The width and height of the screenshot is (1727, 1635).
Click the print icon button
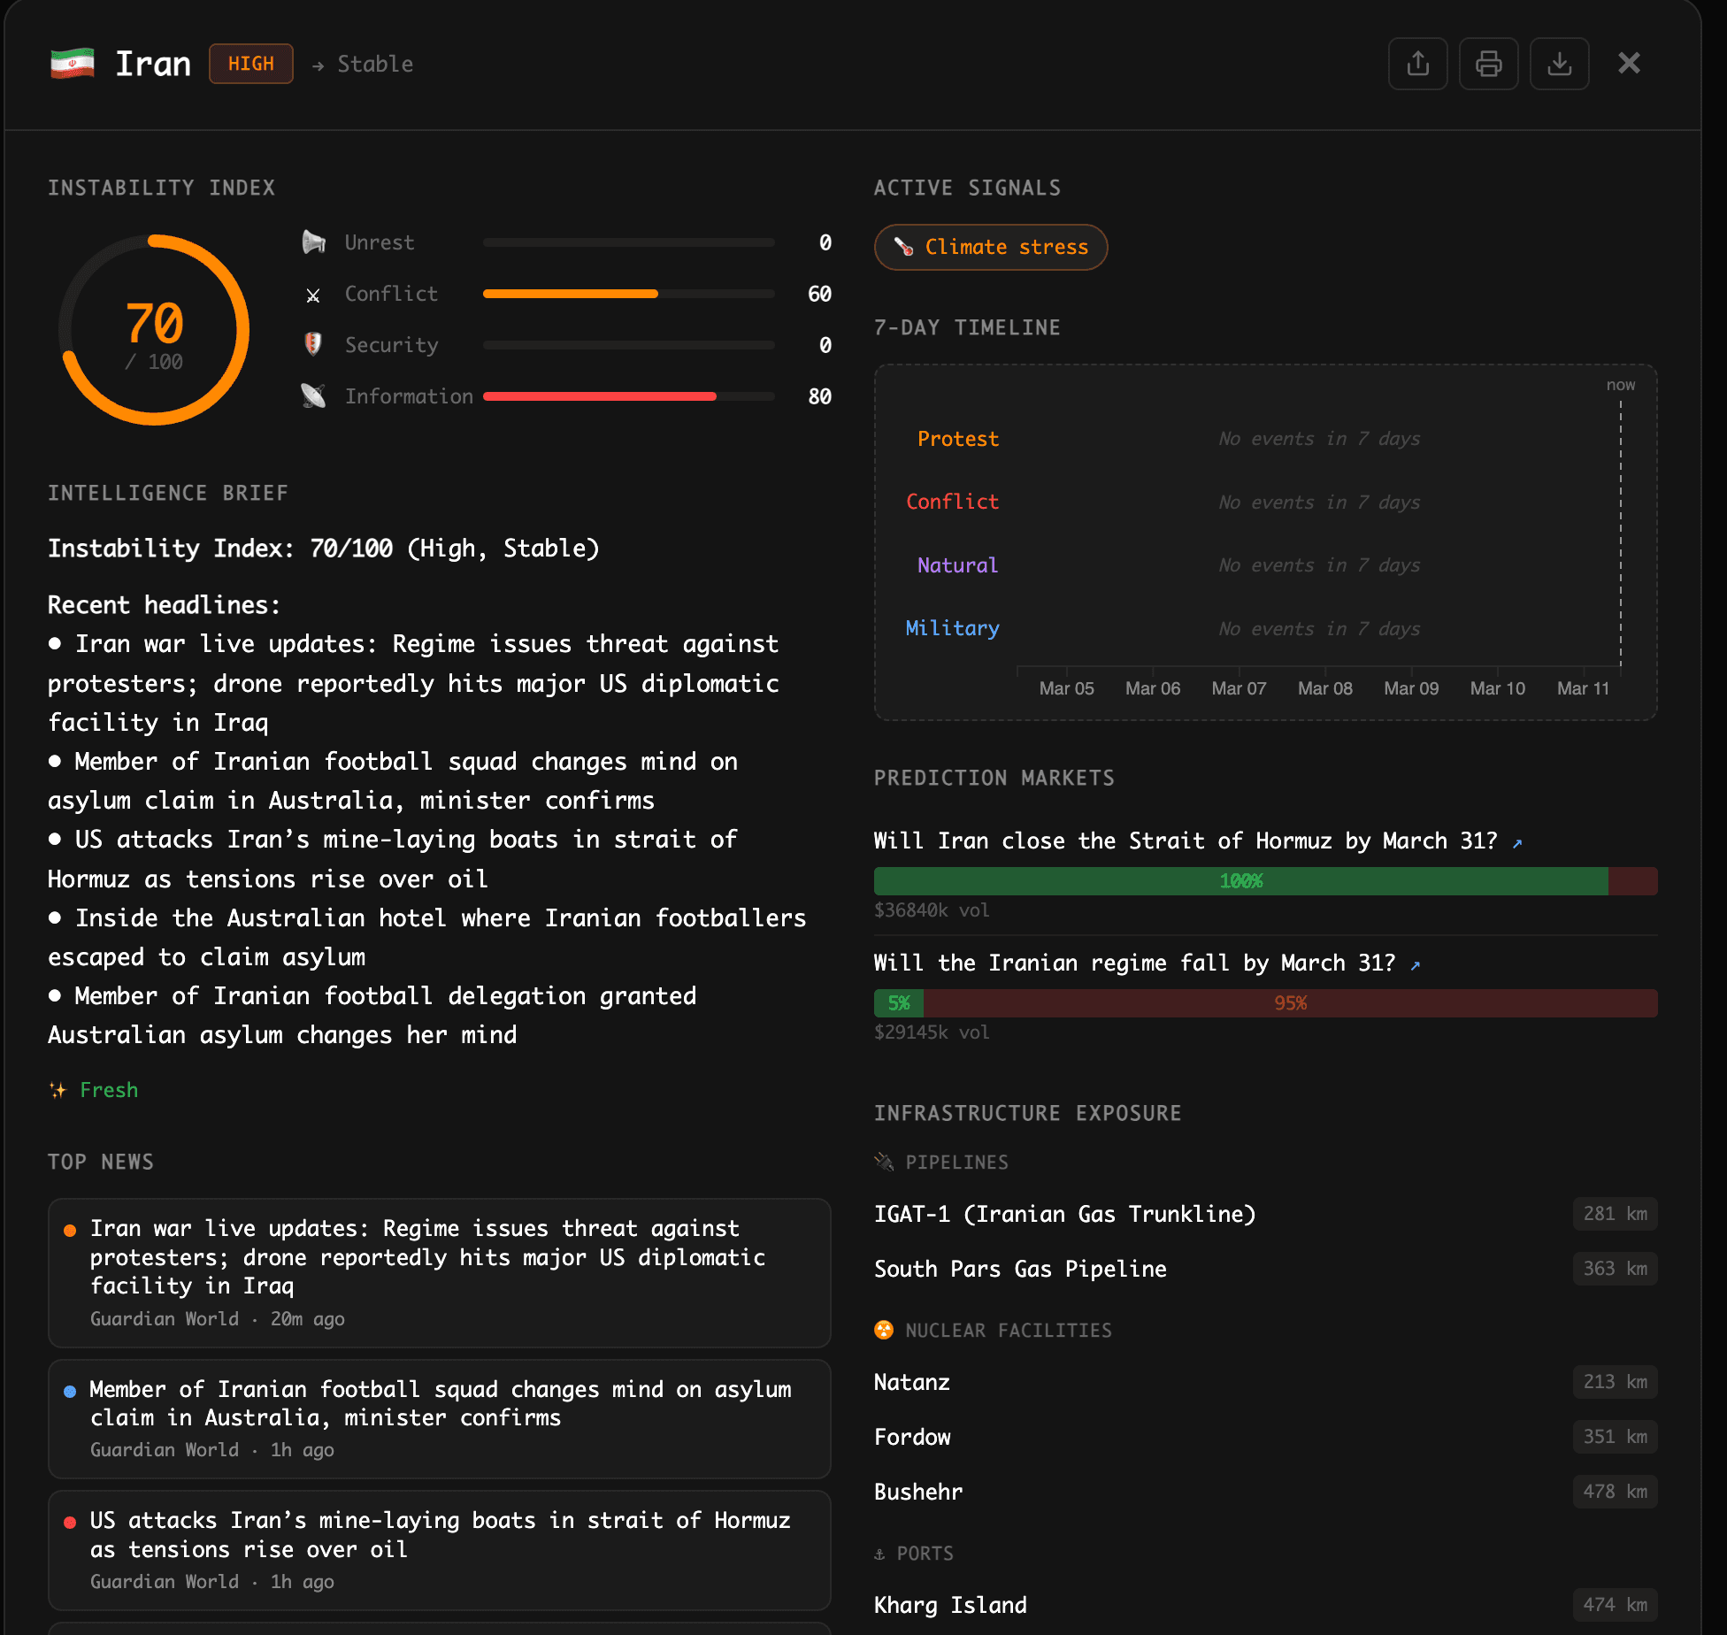coord(1488,64)
